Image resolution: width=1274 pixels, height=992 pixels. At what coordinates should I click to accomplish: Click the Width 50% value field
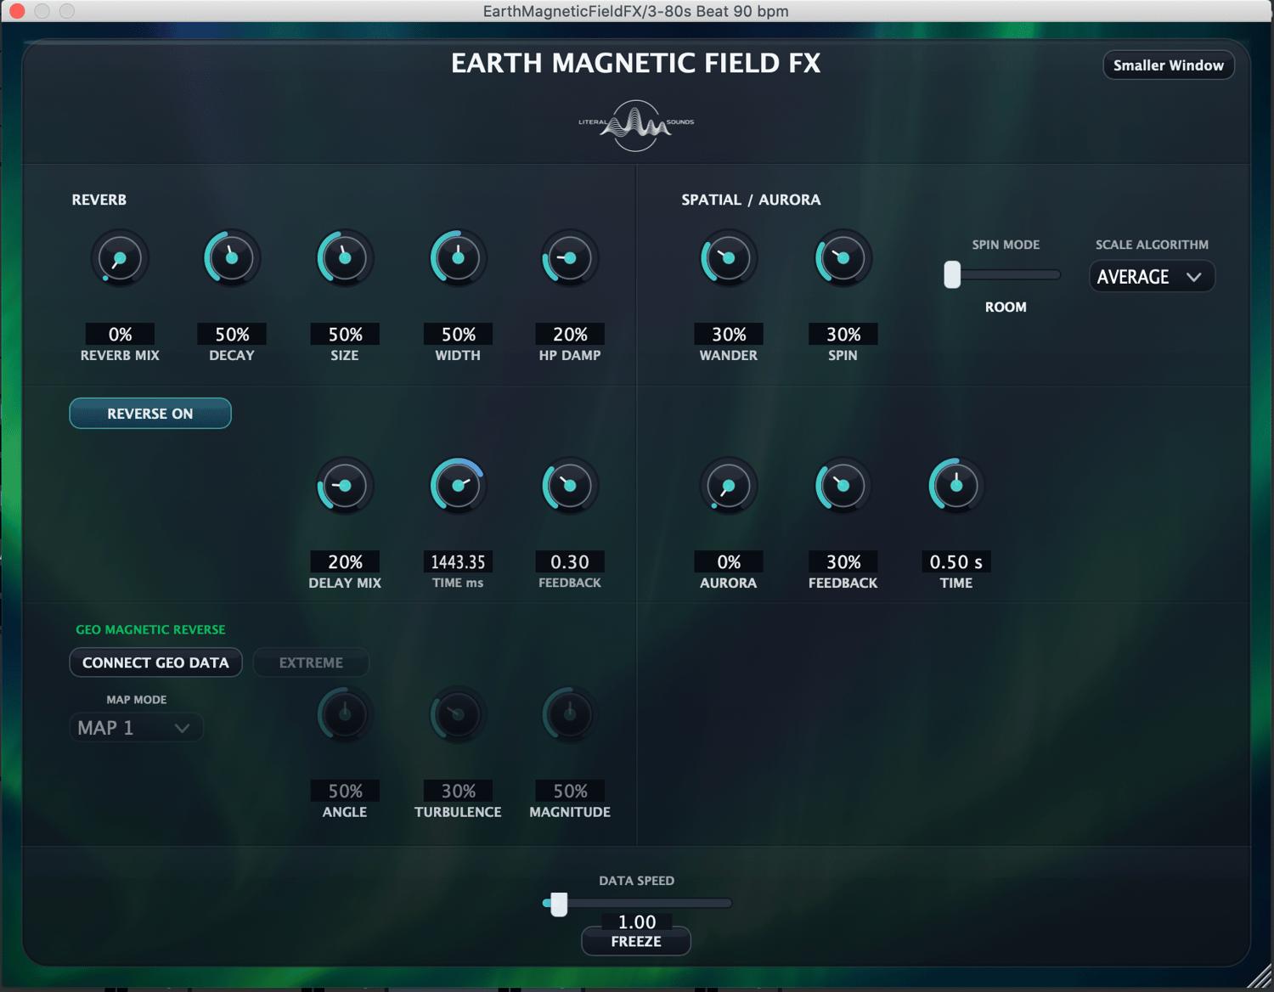pyautogui.click(x=458, y=334)
